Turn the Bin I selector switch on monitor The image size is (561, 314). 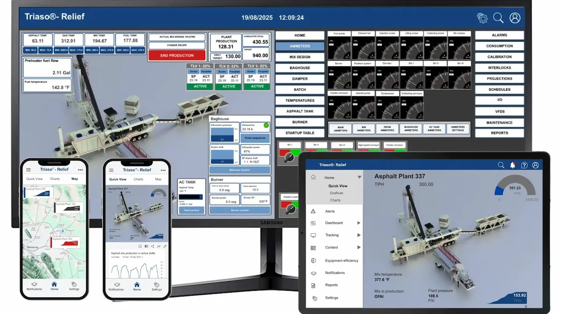point(288,158)
